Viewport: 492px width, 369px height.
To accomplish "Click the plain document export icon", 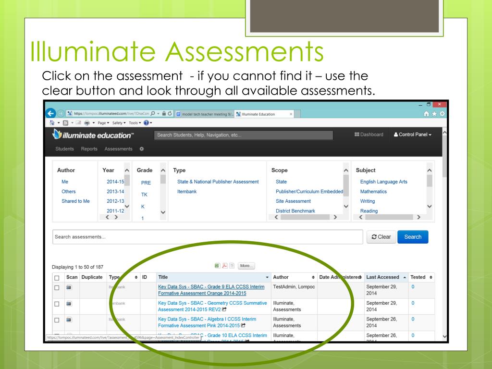I will click(x=232, y=266).
